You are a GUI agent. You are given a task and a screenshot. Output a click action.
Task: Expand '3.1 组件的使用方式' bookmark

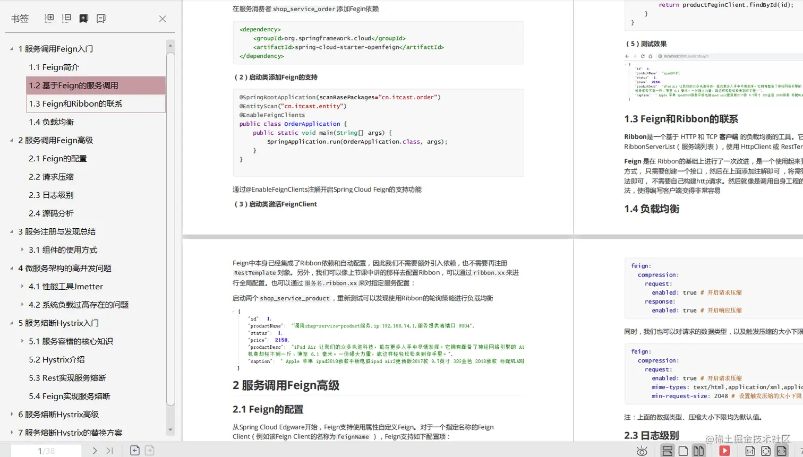[22, 249]
